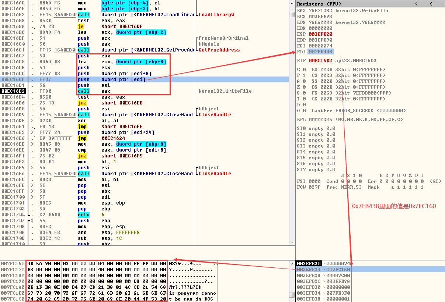The height and width of the screenshot is (302, 445).
Task: Click the FST 0000 status word
Action: click(x=309, y=181)
